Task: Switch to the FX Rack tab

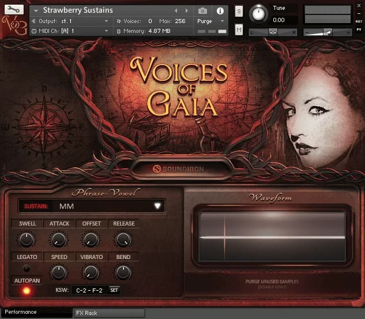Action: pyautogui.click(x=110, y=313)
